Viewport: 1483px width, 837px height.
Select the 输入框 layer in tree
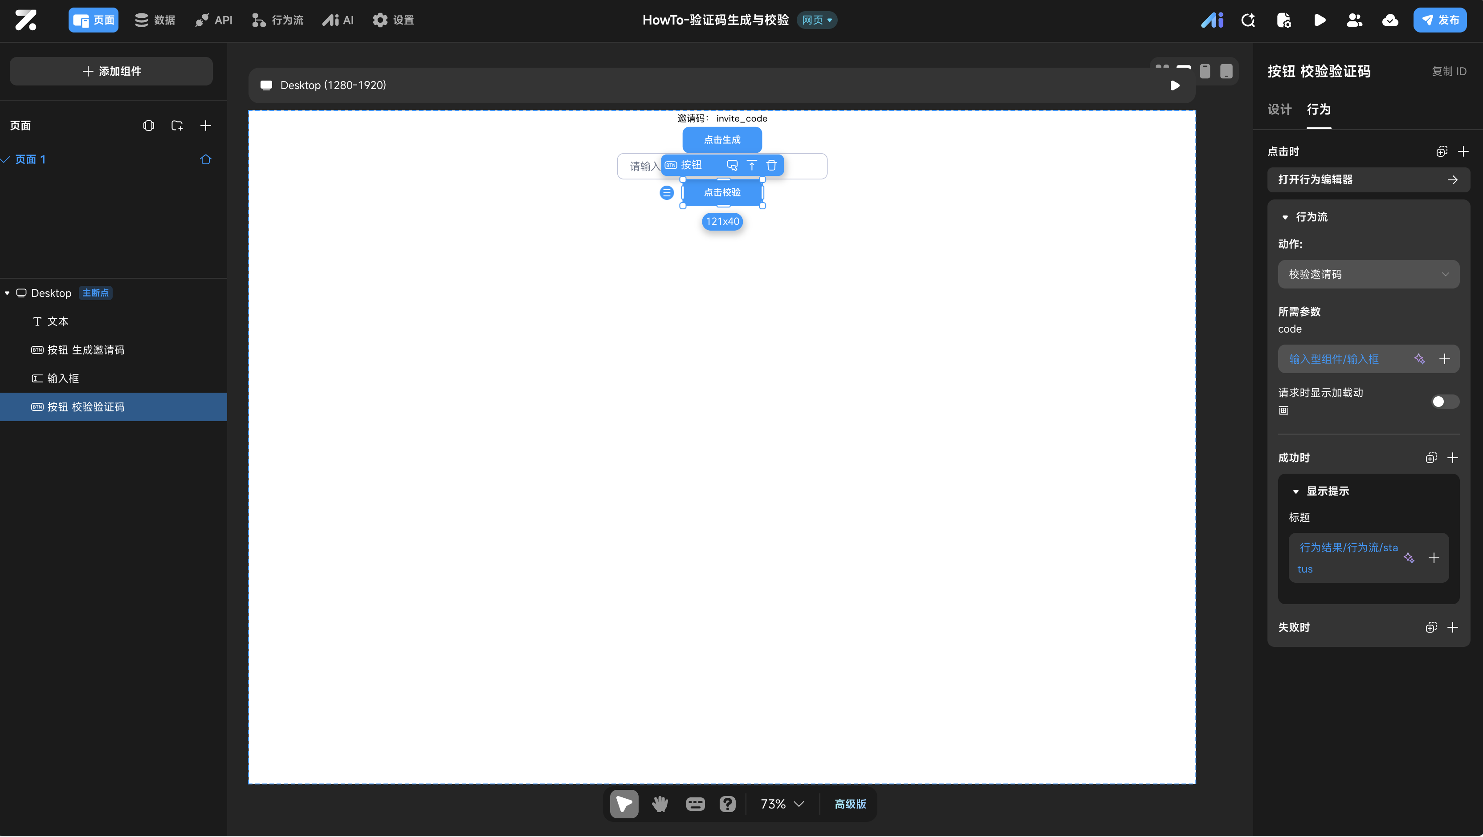(x=63, y=378)
